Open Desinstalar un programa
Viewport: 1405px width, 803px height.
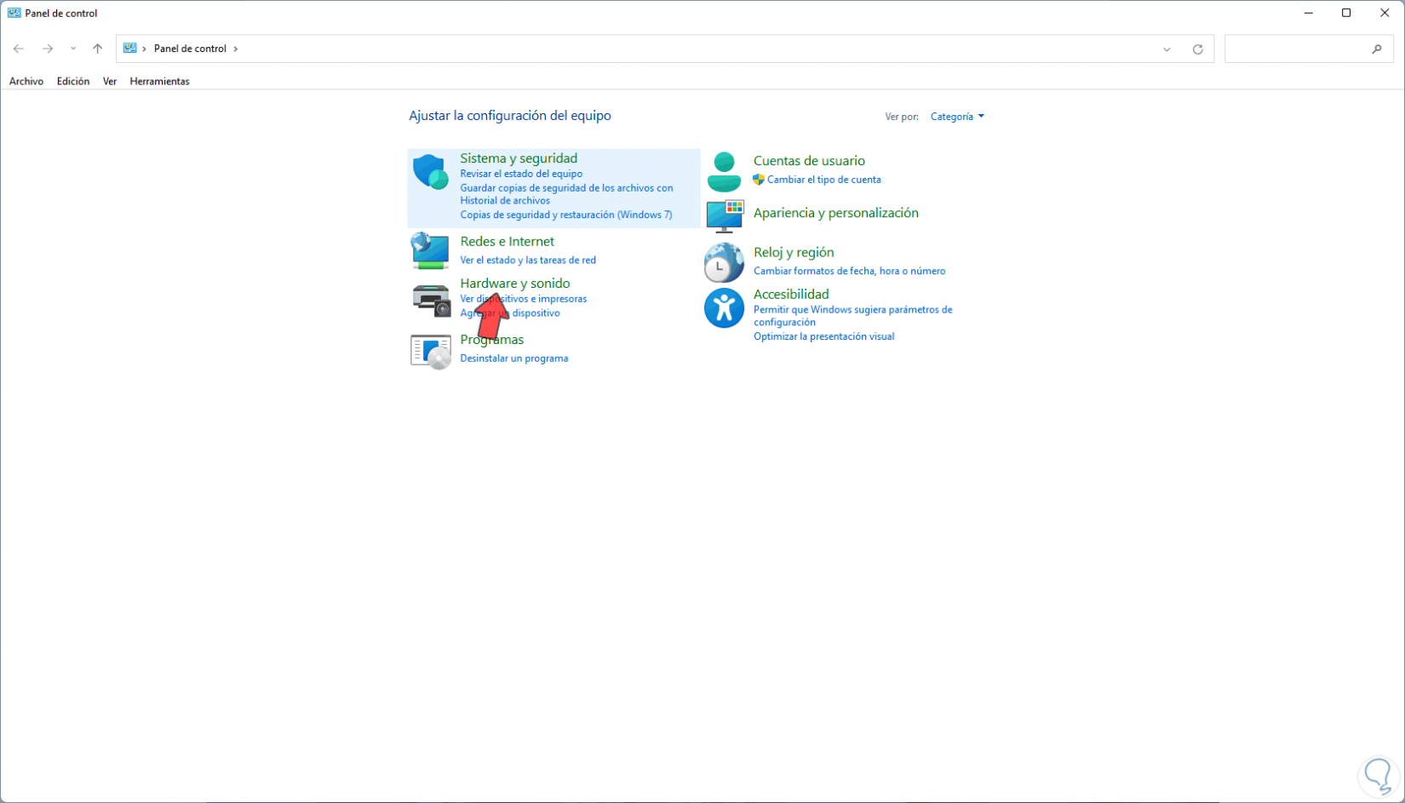[513, 358]
